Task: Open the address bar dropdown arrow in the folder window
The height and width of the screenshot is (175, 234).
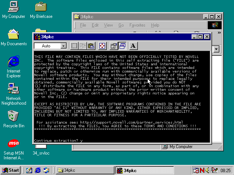Action: click(x=216, y=49)
